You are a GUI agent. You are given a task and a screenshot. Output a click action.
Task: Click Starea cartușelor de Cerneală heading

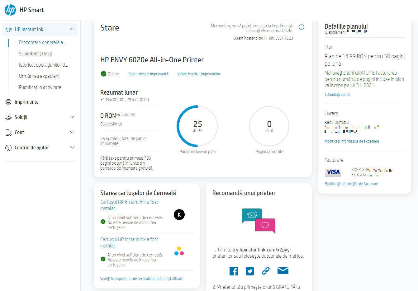138,193
